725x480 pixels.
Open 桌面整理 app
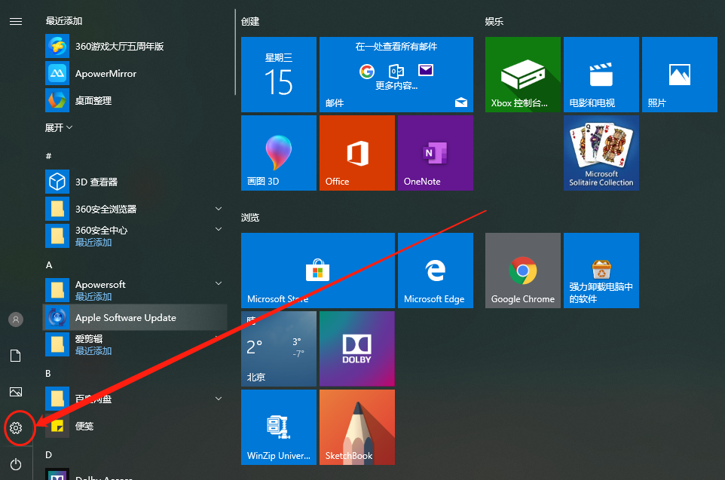click(x=135, y=100)
